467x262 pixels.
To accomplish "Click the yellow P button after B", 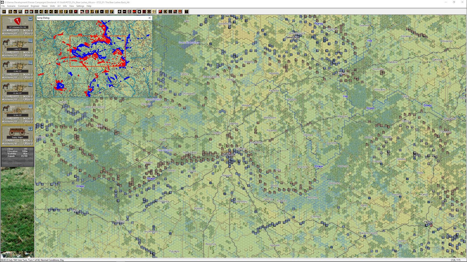I will pos(112,12).
